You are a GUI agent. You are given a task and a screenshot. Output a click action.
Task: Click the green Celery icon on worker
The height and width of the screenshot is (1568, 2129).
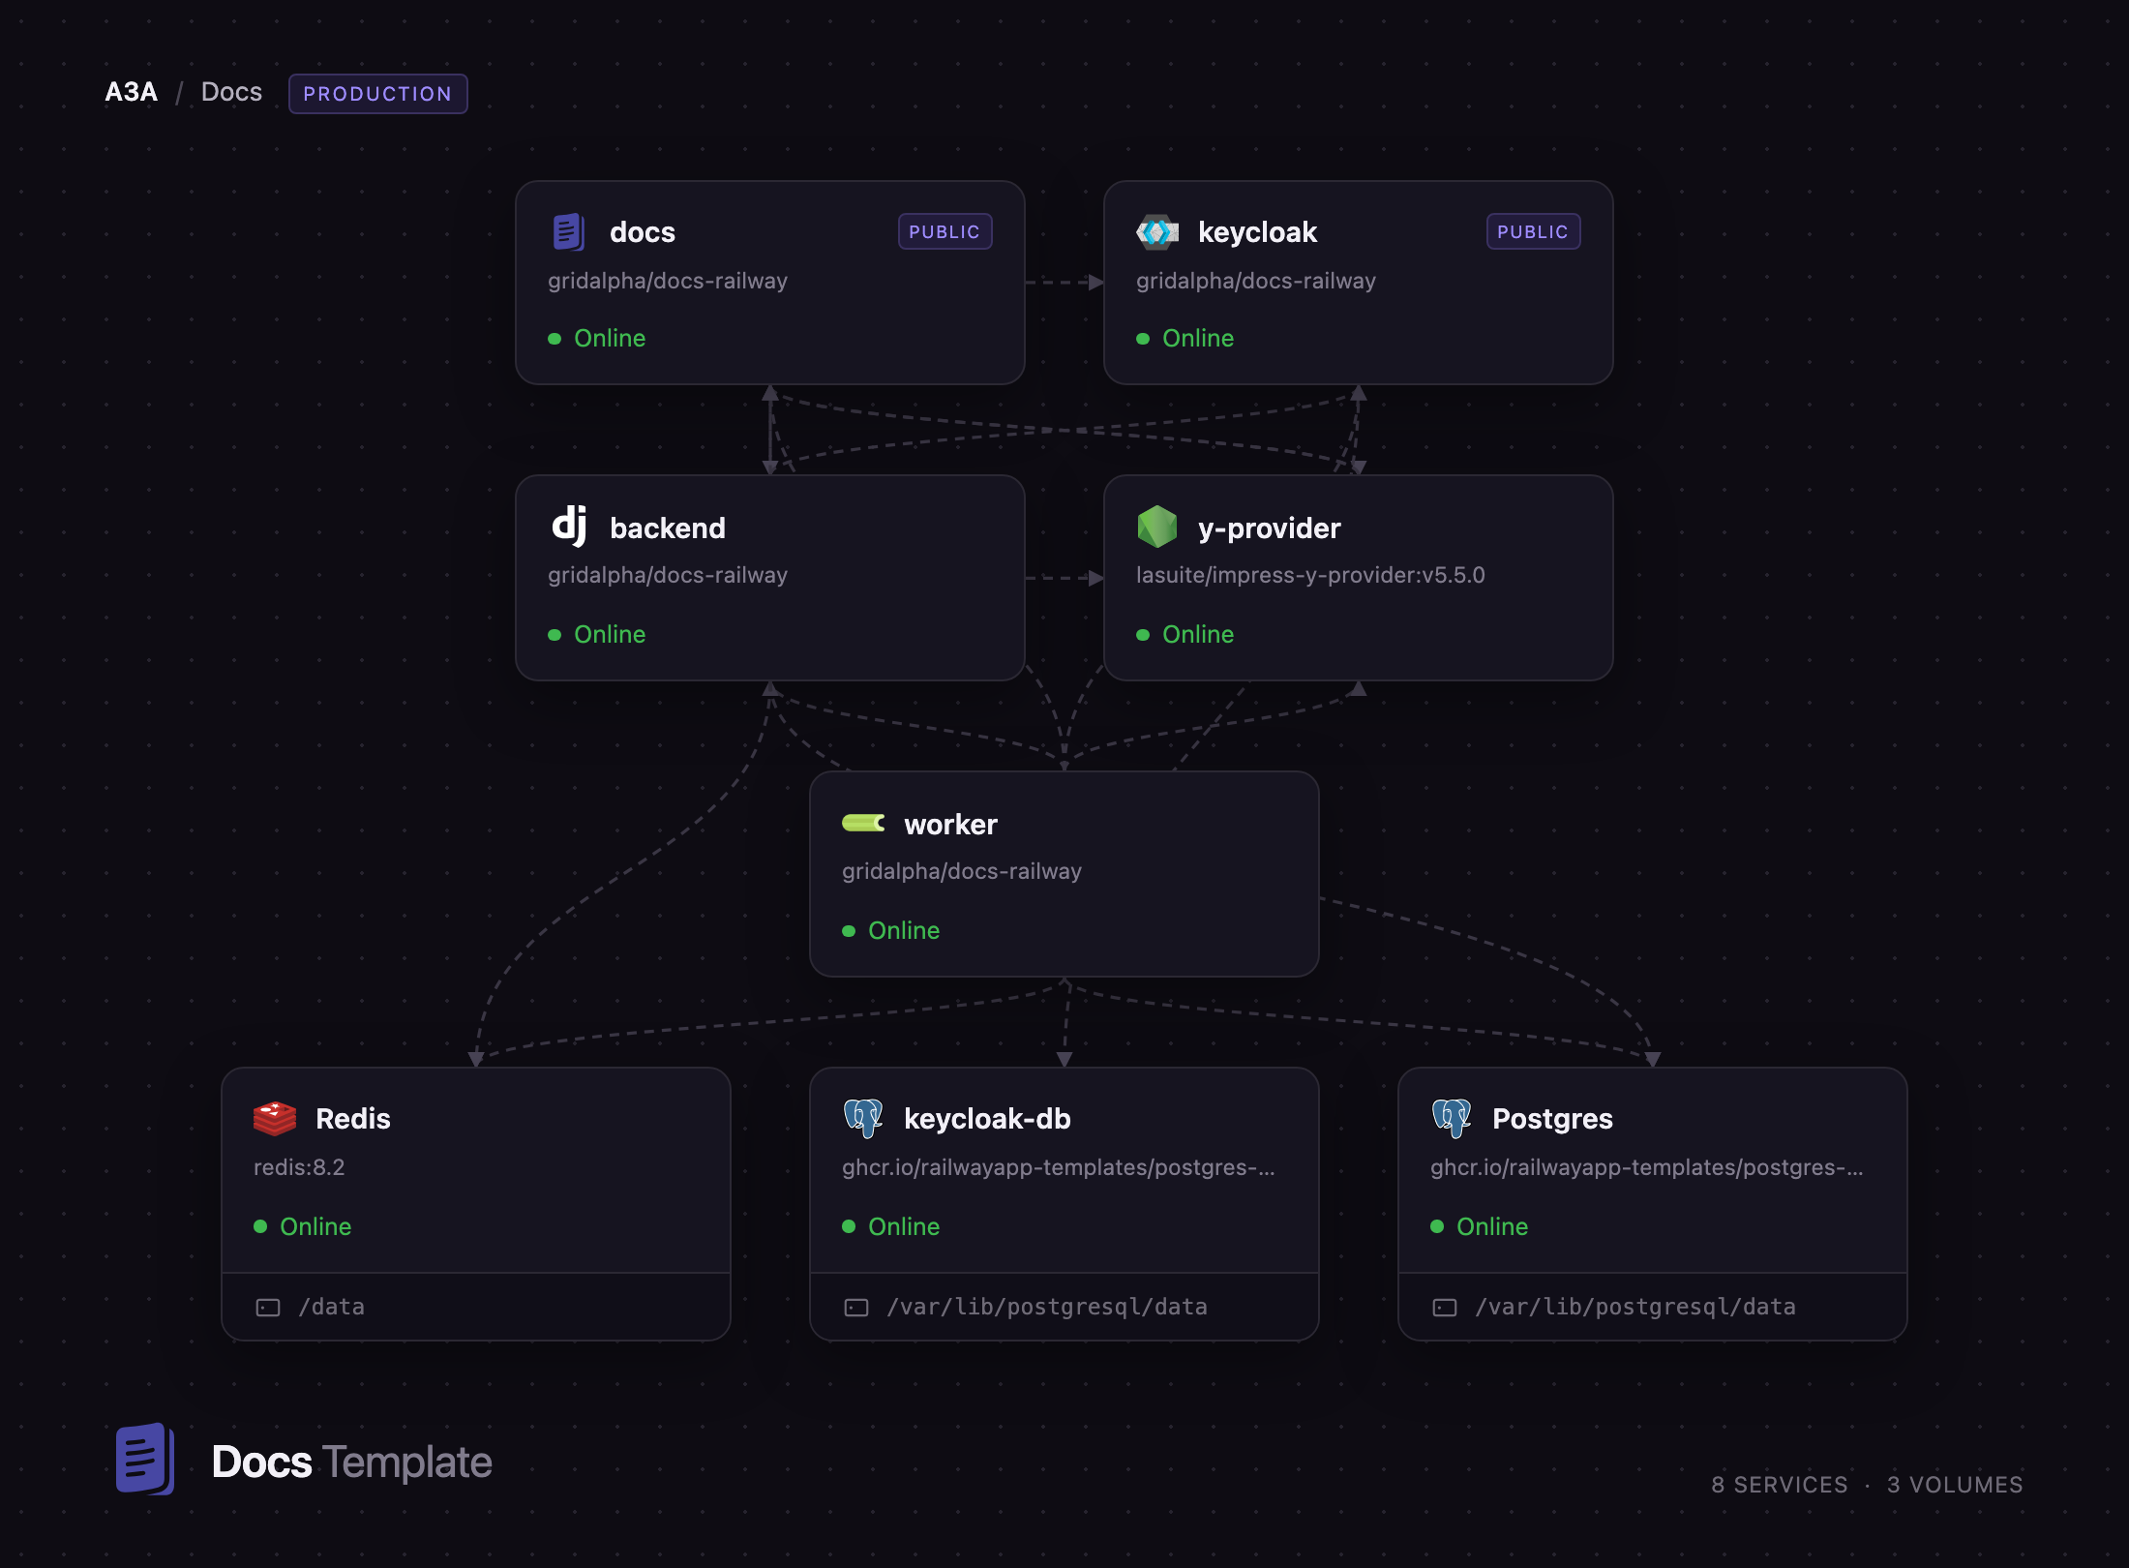pos(863,823)
